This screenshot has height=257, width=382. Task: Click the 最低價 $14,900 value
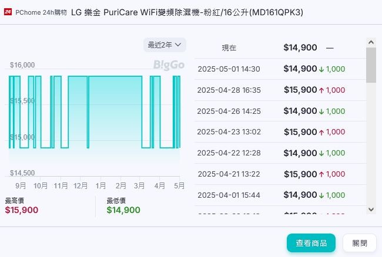[123, 210]
